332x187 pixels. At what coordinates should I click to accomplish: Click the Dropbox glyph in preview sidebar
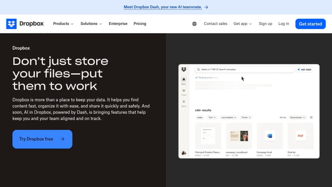tap(184, 69)
